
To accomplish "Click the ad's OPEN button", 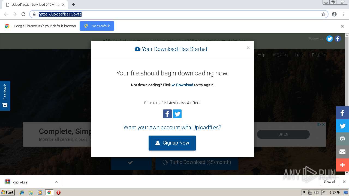I will (283, 134).
